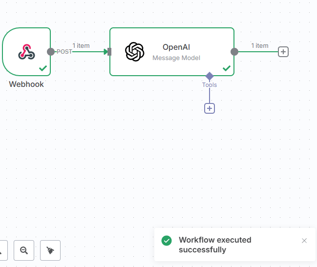Image resolution: width=317 pixels, height=267 pixels.
Task: Click the Webhook node icon
Action: 26,51
